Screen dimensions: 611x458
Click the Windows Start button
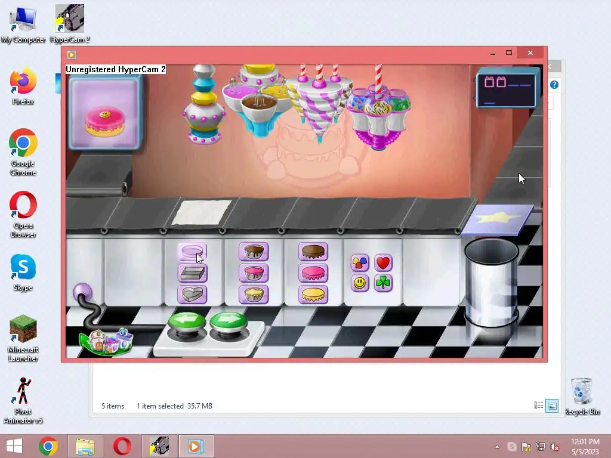(x=14, y=446)
